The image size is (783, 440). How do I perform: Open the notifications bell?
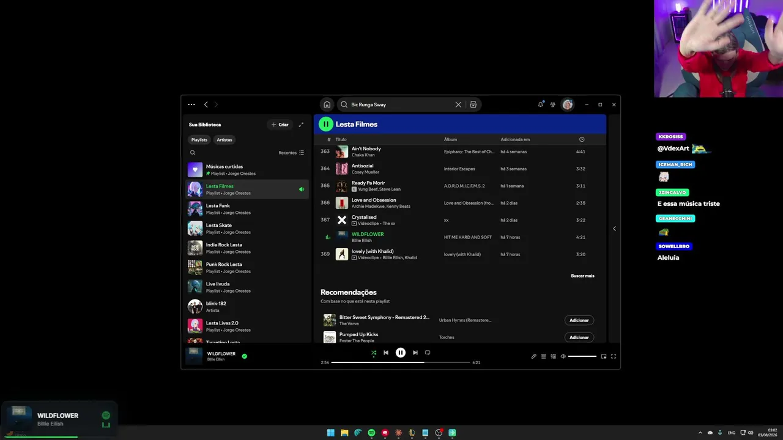click(540, 105)
